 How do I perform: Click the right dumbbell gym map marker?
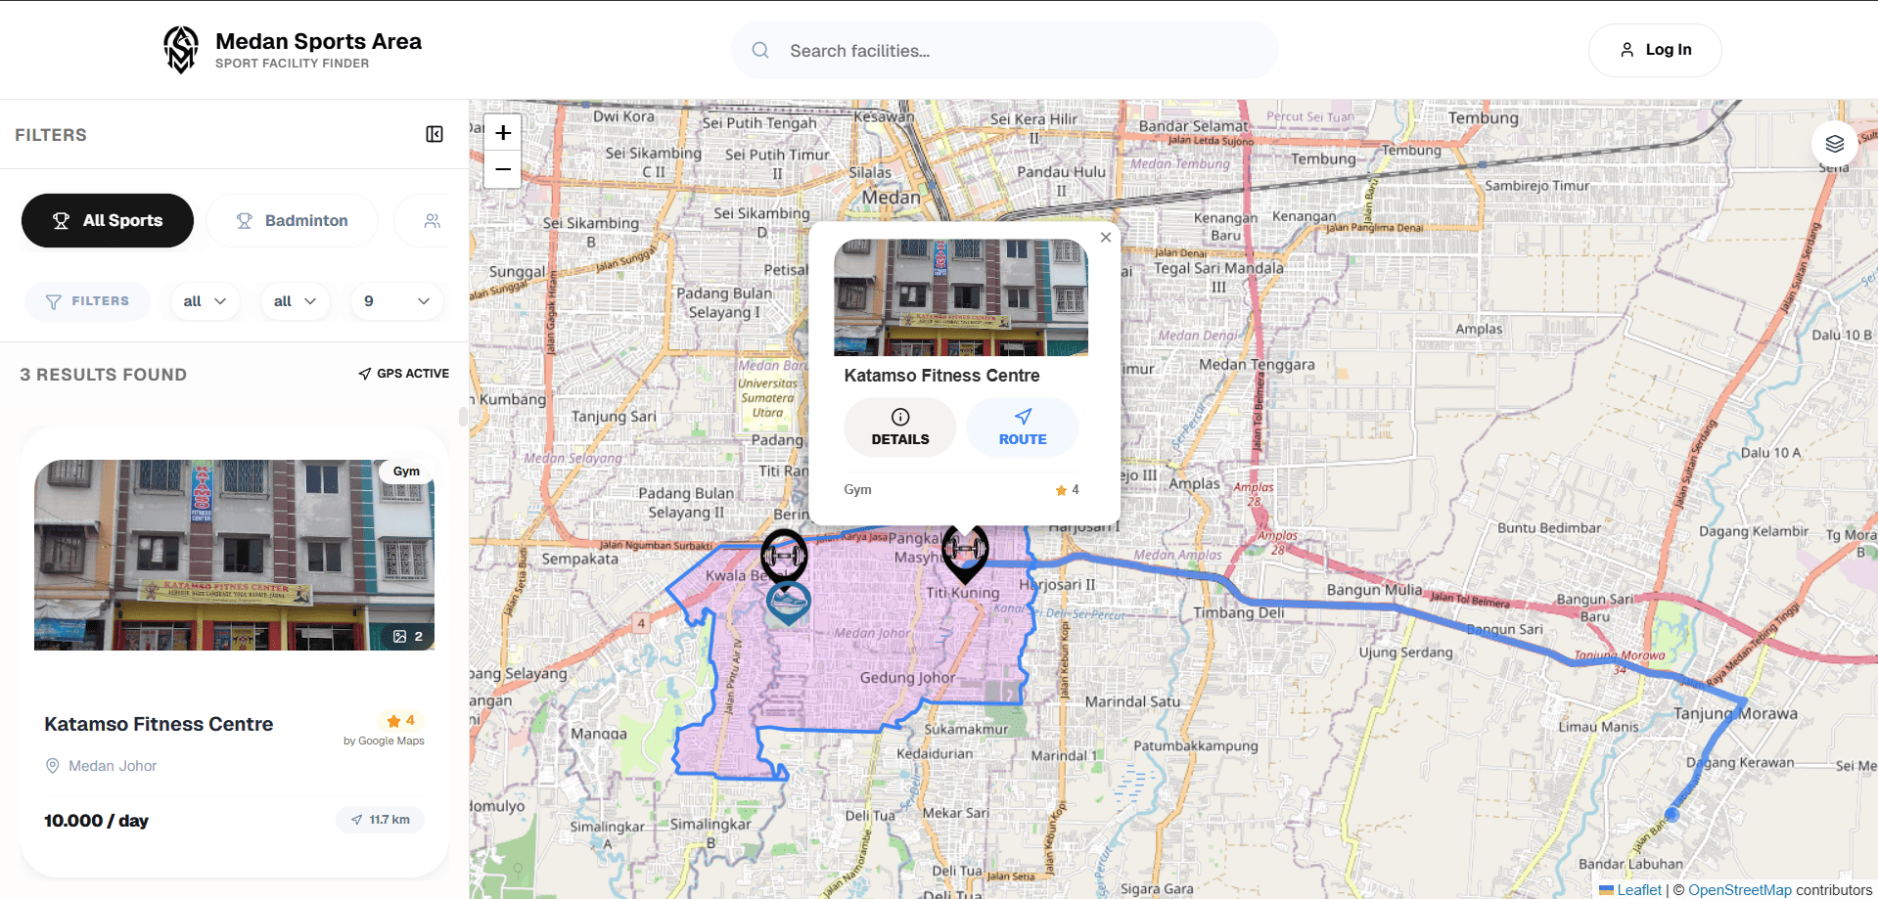[965, 553]
